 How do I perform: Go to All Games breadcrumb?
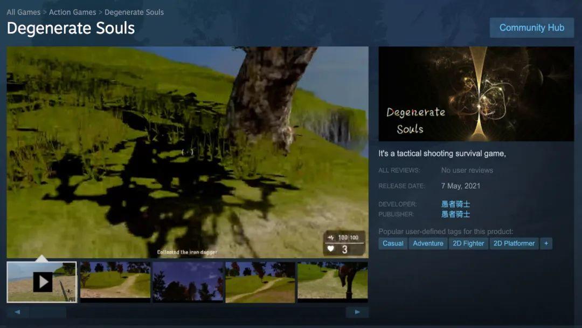(23, 12)
